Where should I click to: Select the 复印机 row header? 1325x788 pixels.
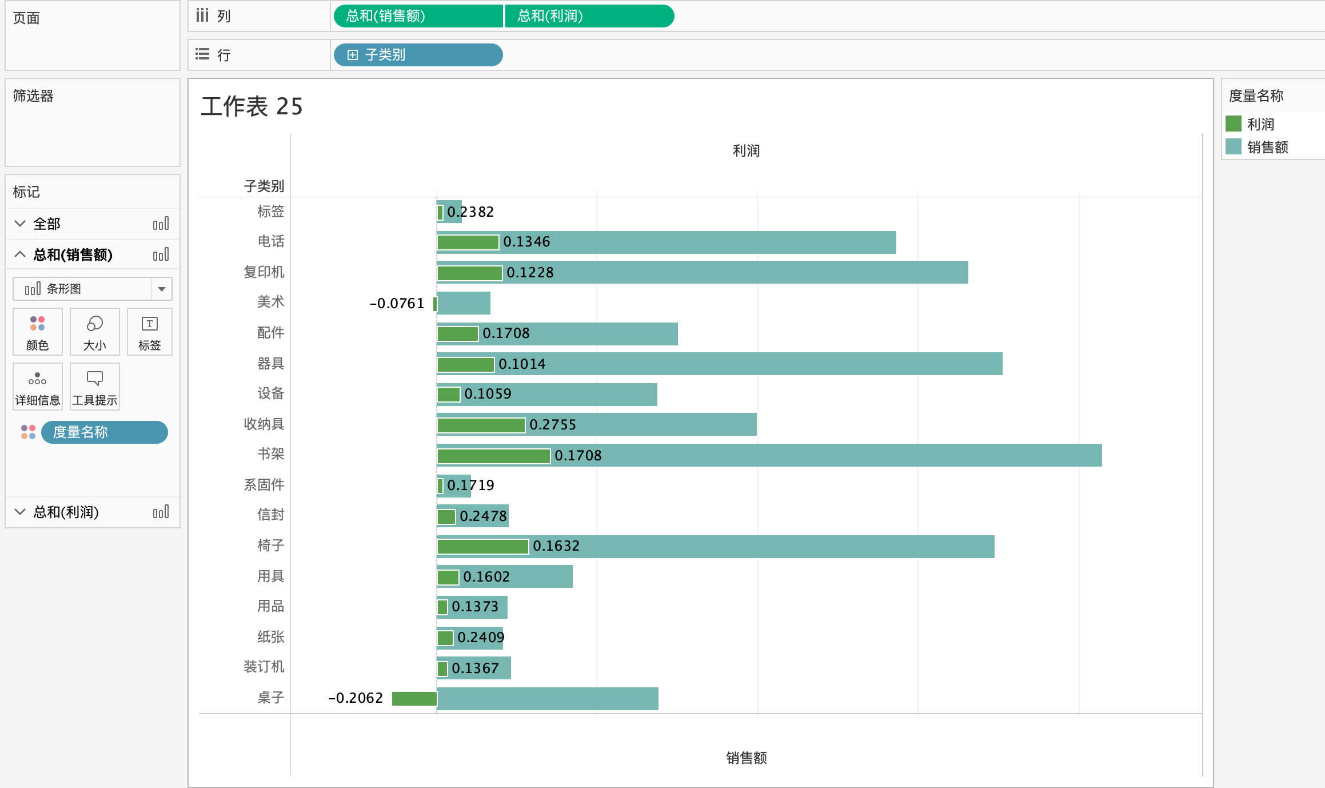coord(264,272)
